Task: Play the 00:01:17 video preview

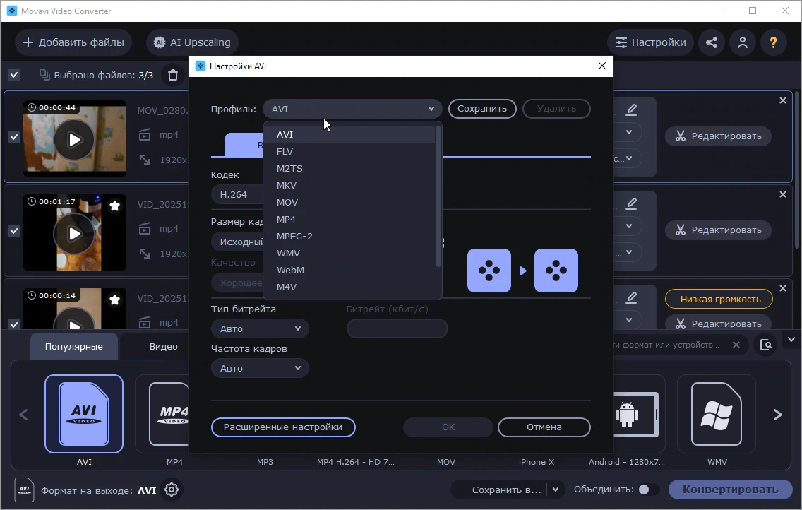Action: [74, 234]
